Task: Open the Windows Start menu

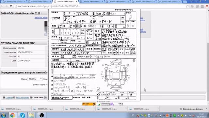Action: pos(4,115)
